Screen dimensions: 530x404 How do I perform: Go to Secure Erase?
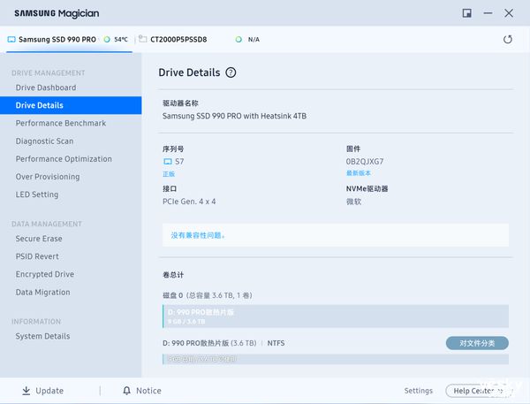(39, 239)
